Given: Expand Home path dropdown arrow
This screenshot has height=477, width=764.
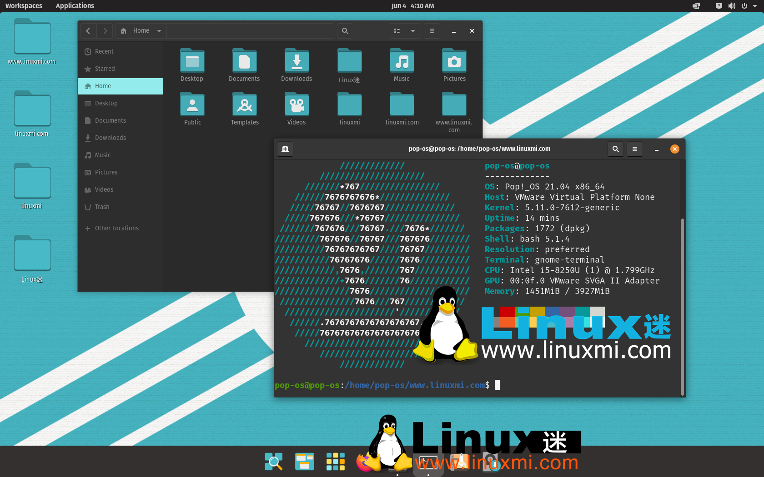Looking at the screenshot, I should click(x=159, y=31).
